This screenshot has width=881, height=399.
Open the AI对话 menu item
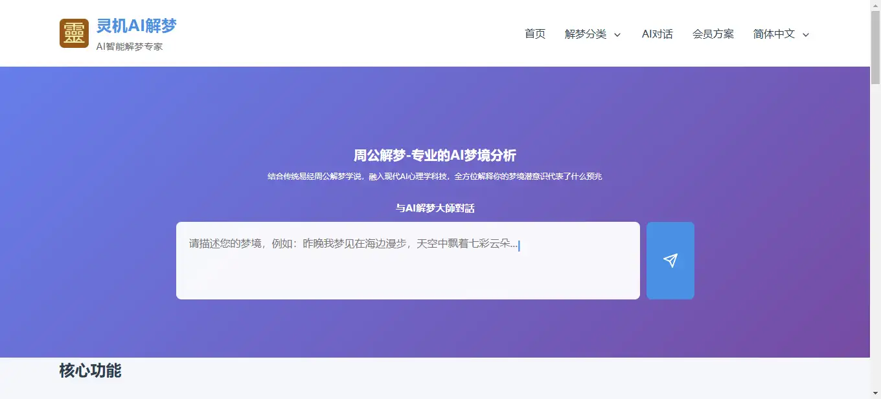(657, 34)
